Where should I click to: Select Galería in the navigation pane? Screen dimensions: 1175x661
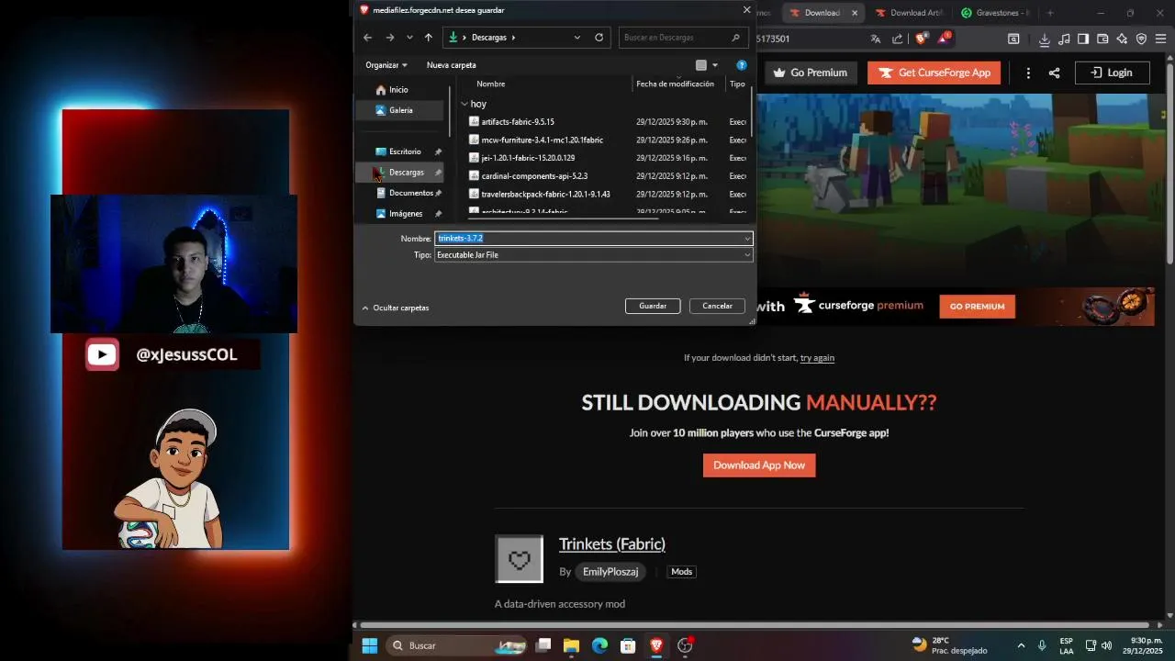click(400, 110)
